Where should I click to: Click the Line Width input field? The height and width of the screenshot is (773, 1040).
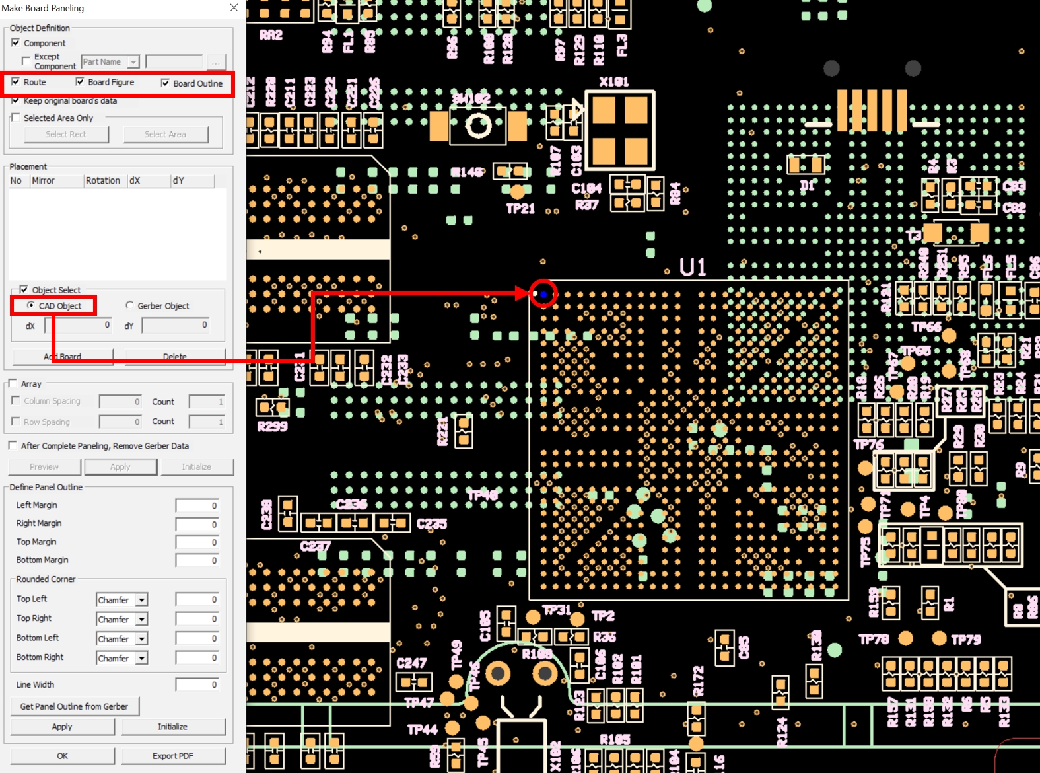197,685
